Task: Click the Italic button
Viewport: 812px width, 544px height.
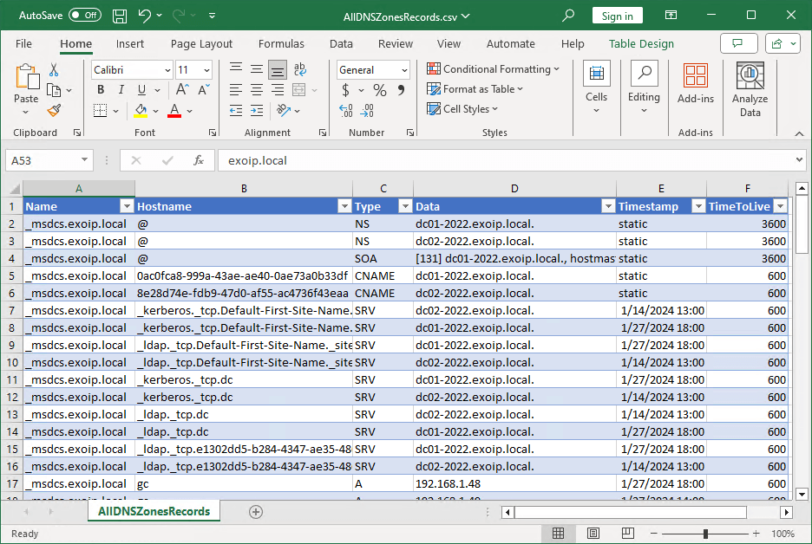Action: (121, 90)
